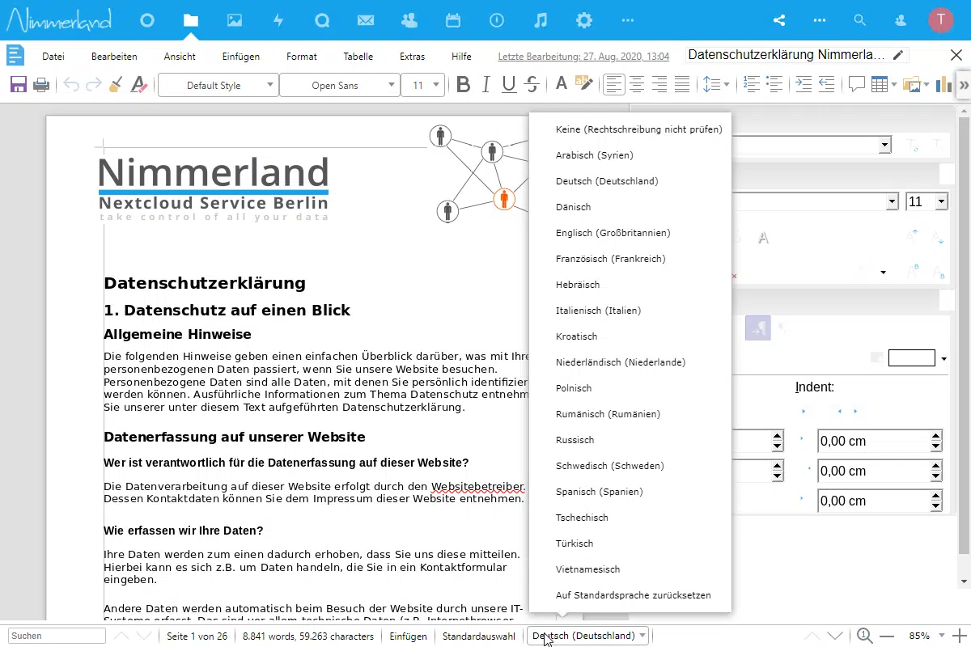Save the document with the floppy icon
This screenshot has height=647, width=971.
(x=19, y=84)
